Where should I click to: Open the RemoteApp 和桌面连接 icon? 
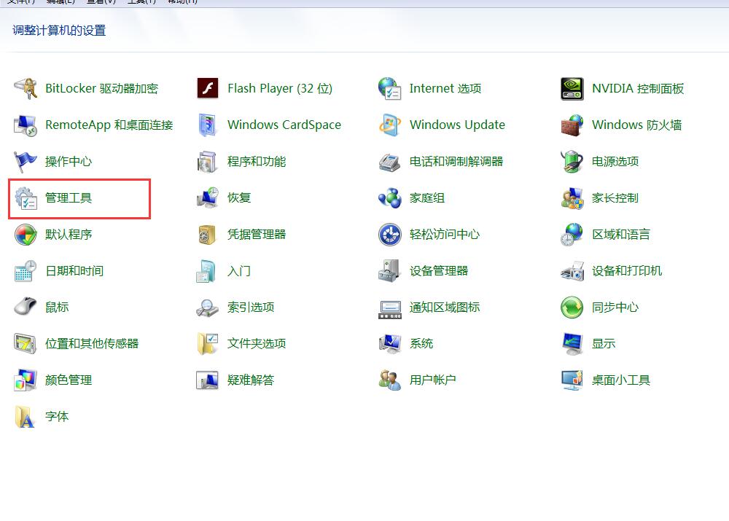26,125
